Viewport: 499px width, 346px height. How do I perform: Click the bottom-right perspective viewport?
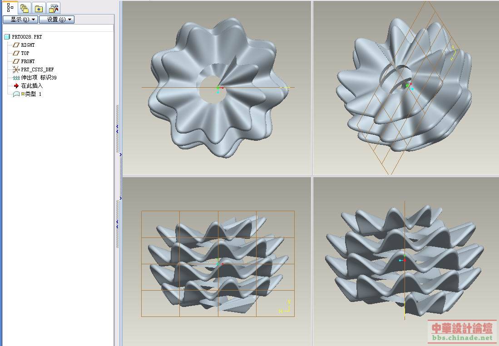coord(406,262)
